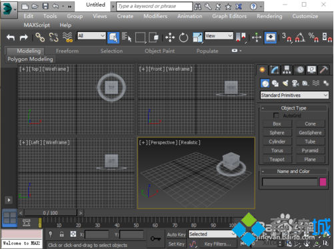Open the Utilities hammer panel tab
The width and height of the screenshot is (334, 249).
[323, 70]
